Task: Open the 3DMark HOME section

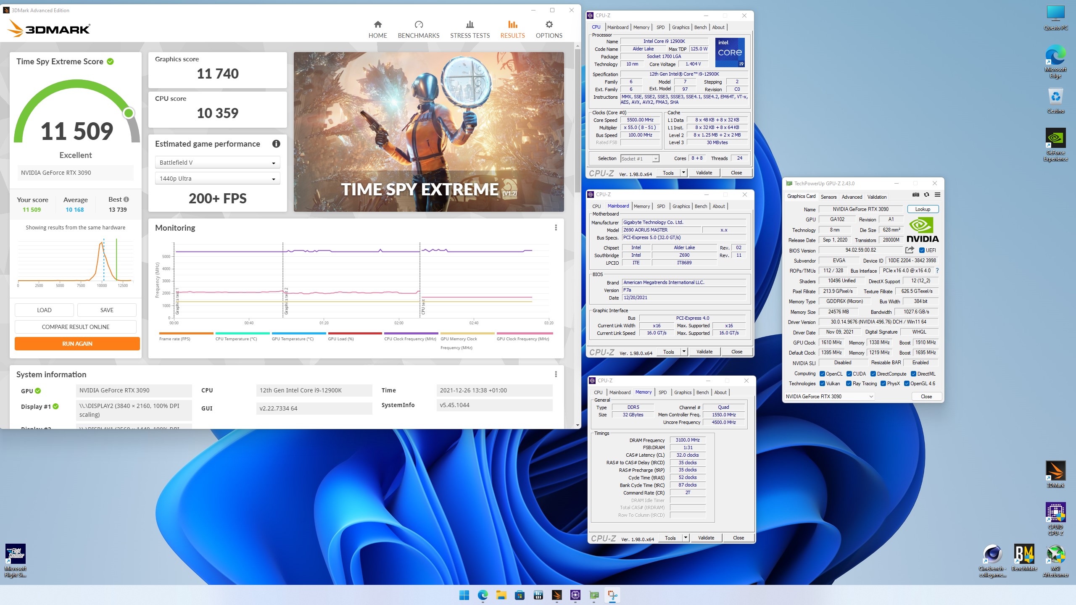Action: pyautogui.click(x=377, y=29)
